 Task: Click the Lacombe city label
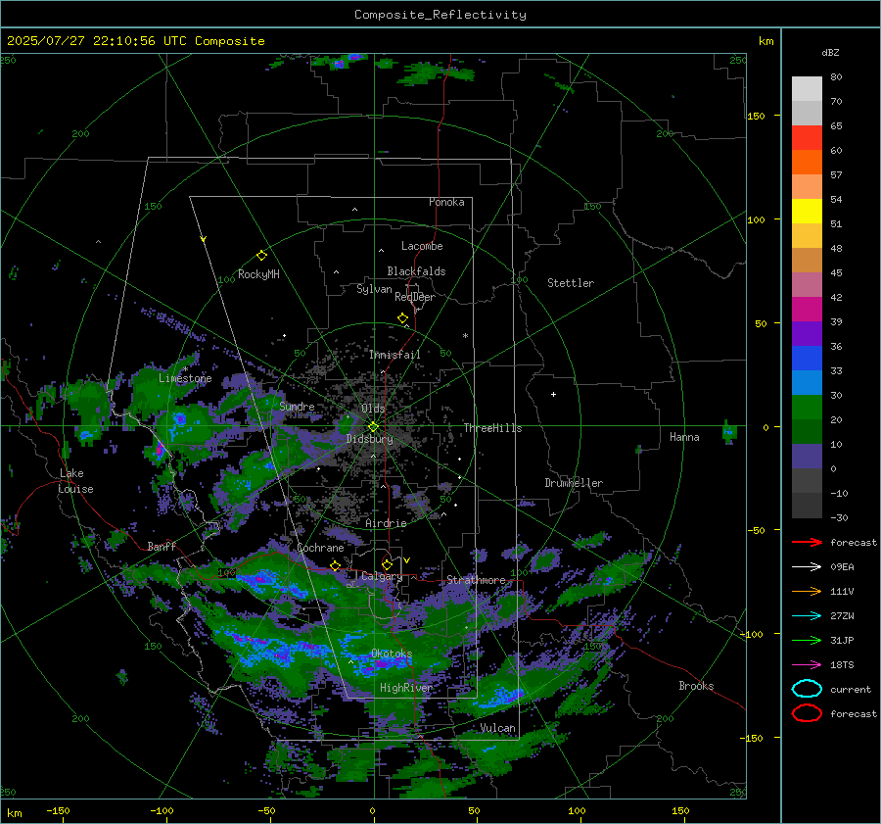coord(422,246)
